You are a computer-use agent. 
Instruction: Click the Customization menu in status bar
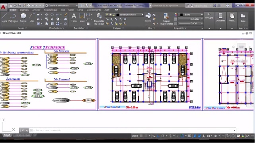[252, 136]
